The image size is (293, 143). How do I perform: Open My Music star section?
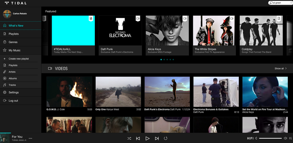click(21, 50)
